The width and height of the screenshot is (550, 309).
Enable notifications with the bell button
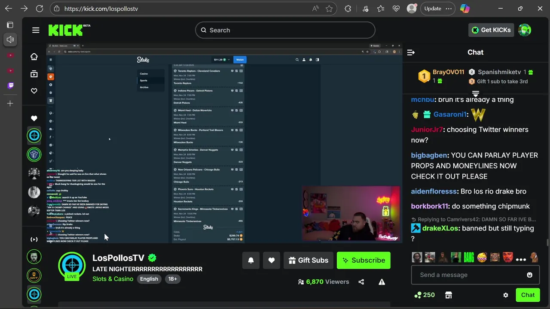click(x=251, y=260)
